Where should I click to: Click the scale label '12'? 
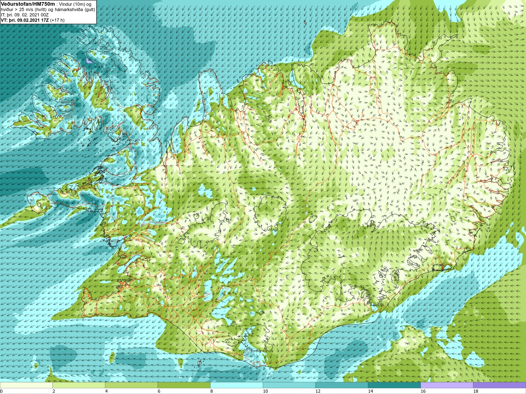[x=318, y=391]
